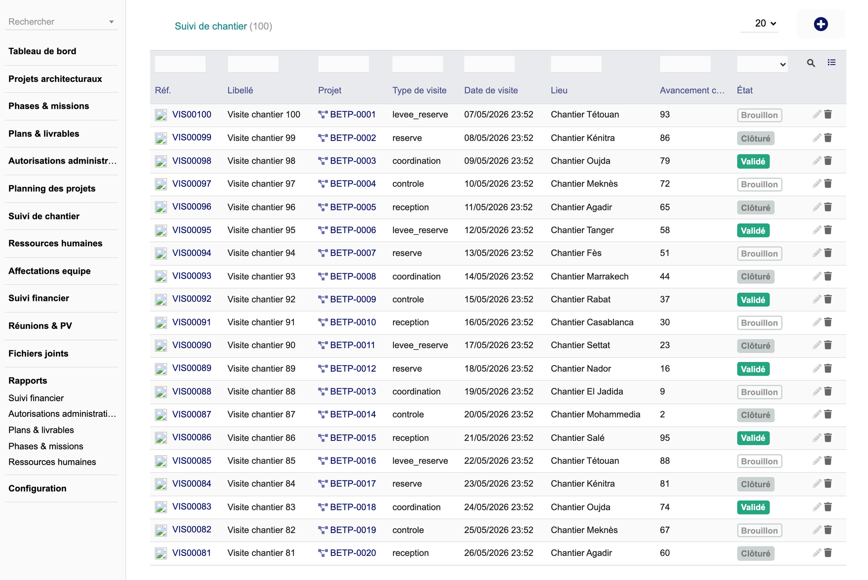Sort by Type de visite column
This screenshot has width=868, height=580.
(x=419, y=90)
